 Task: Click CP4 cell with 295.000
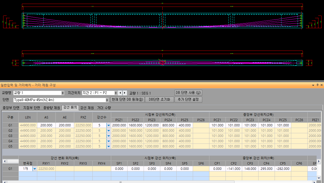pyautogui.click(x=266, y=169)
